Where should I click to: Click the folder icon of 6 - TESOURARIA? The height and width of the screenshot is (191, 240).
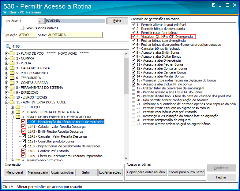(x=12, y=78)
